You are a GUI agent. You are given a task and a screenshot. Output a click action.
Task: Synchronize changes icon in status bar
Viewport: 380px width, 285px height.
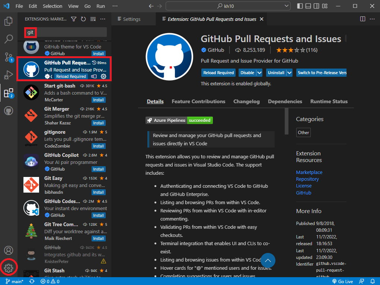(x=32, y=281)
